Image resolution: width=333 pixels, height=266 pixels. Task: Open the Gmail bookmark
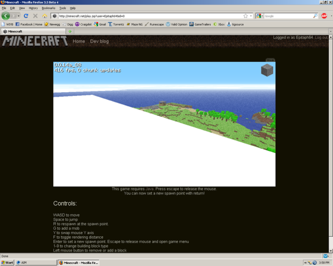point(100,24)
